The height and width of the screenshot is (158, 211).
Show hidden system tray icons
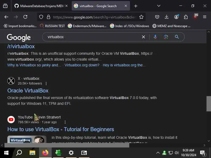(x=158, y=153)
